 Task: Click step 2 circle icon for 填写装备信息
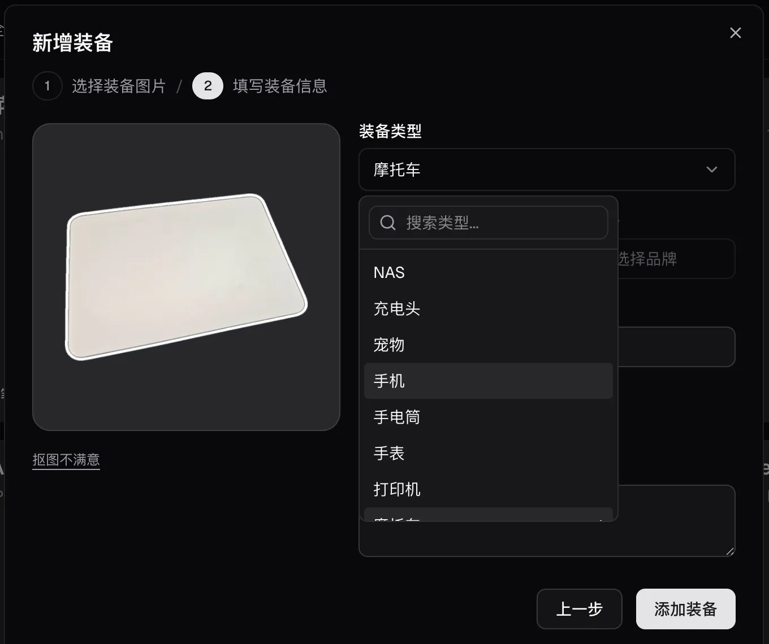[208, 86]
